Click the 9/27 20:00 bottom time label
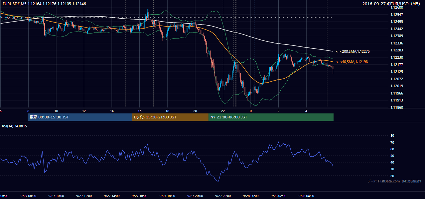 (x=195, y=196)
